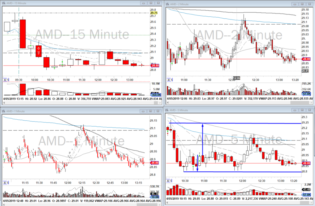Viewport: 315px width, 206px height.
Task: Click the AMD 5 Minute chart window icon
Action: pos(167,110)
